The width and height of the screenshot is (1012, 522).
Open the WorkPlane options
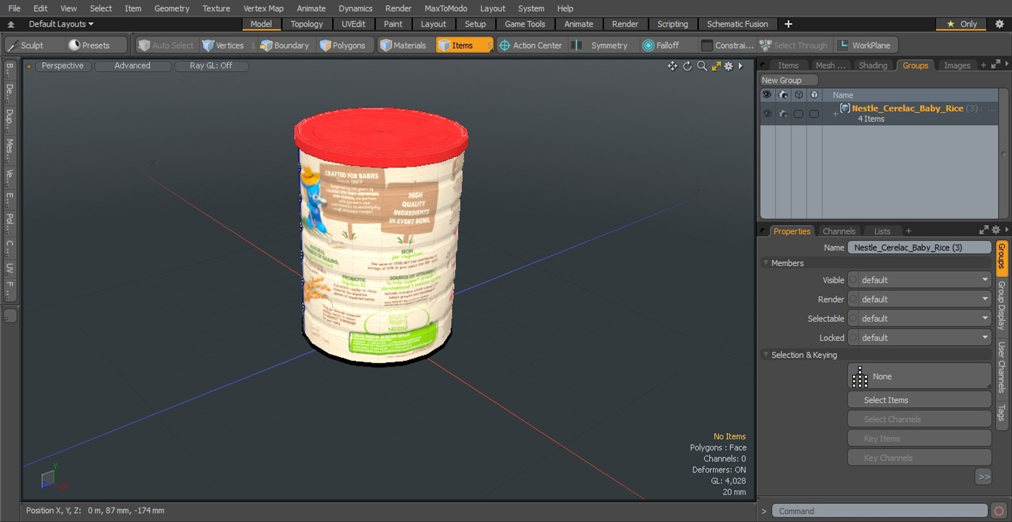pyautogui.click(x=865, y=45)
